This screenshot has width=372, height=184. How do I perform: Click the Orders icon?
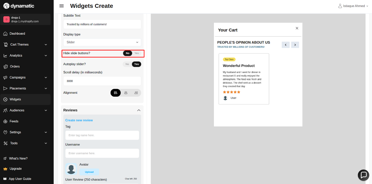[5, 66]
